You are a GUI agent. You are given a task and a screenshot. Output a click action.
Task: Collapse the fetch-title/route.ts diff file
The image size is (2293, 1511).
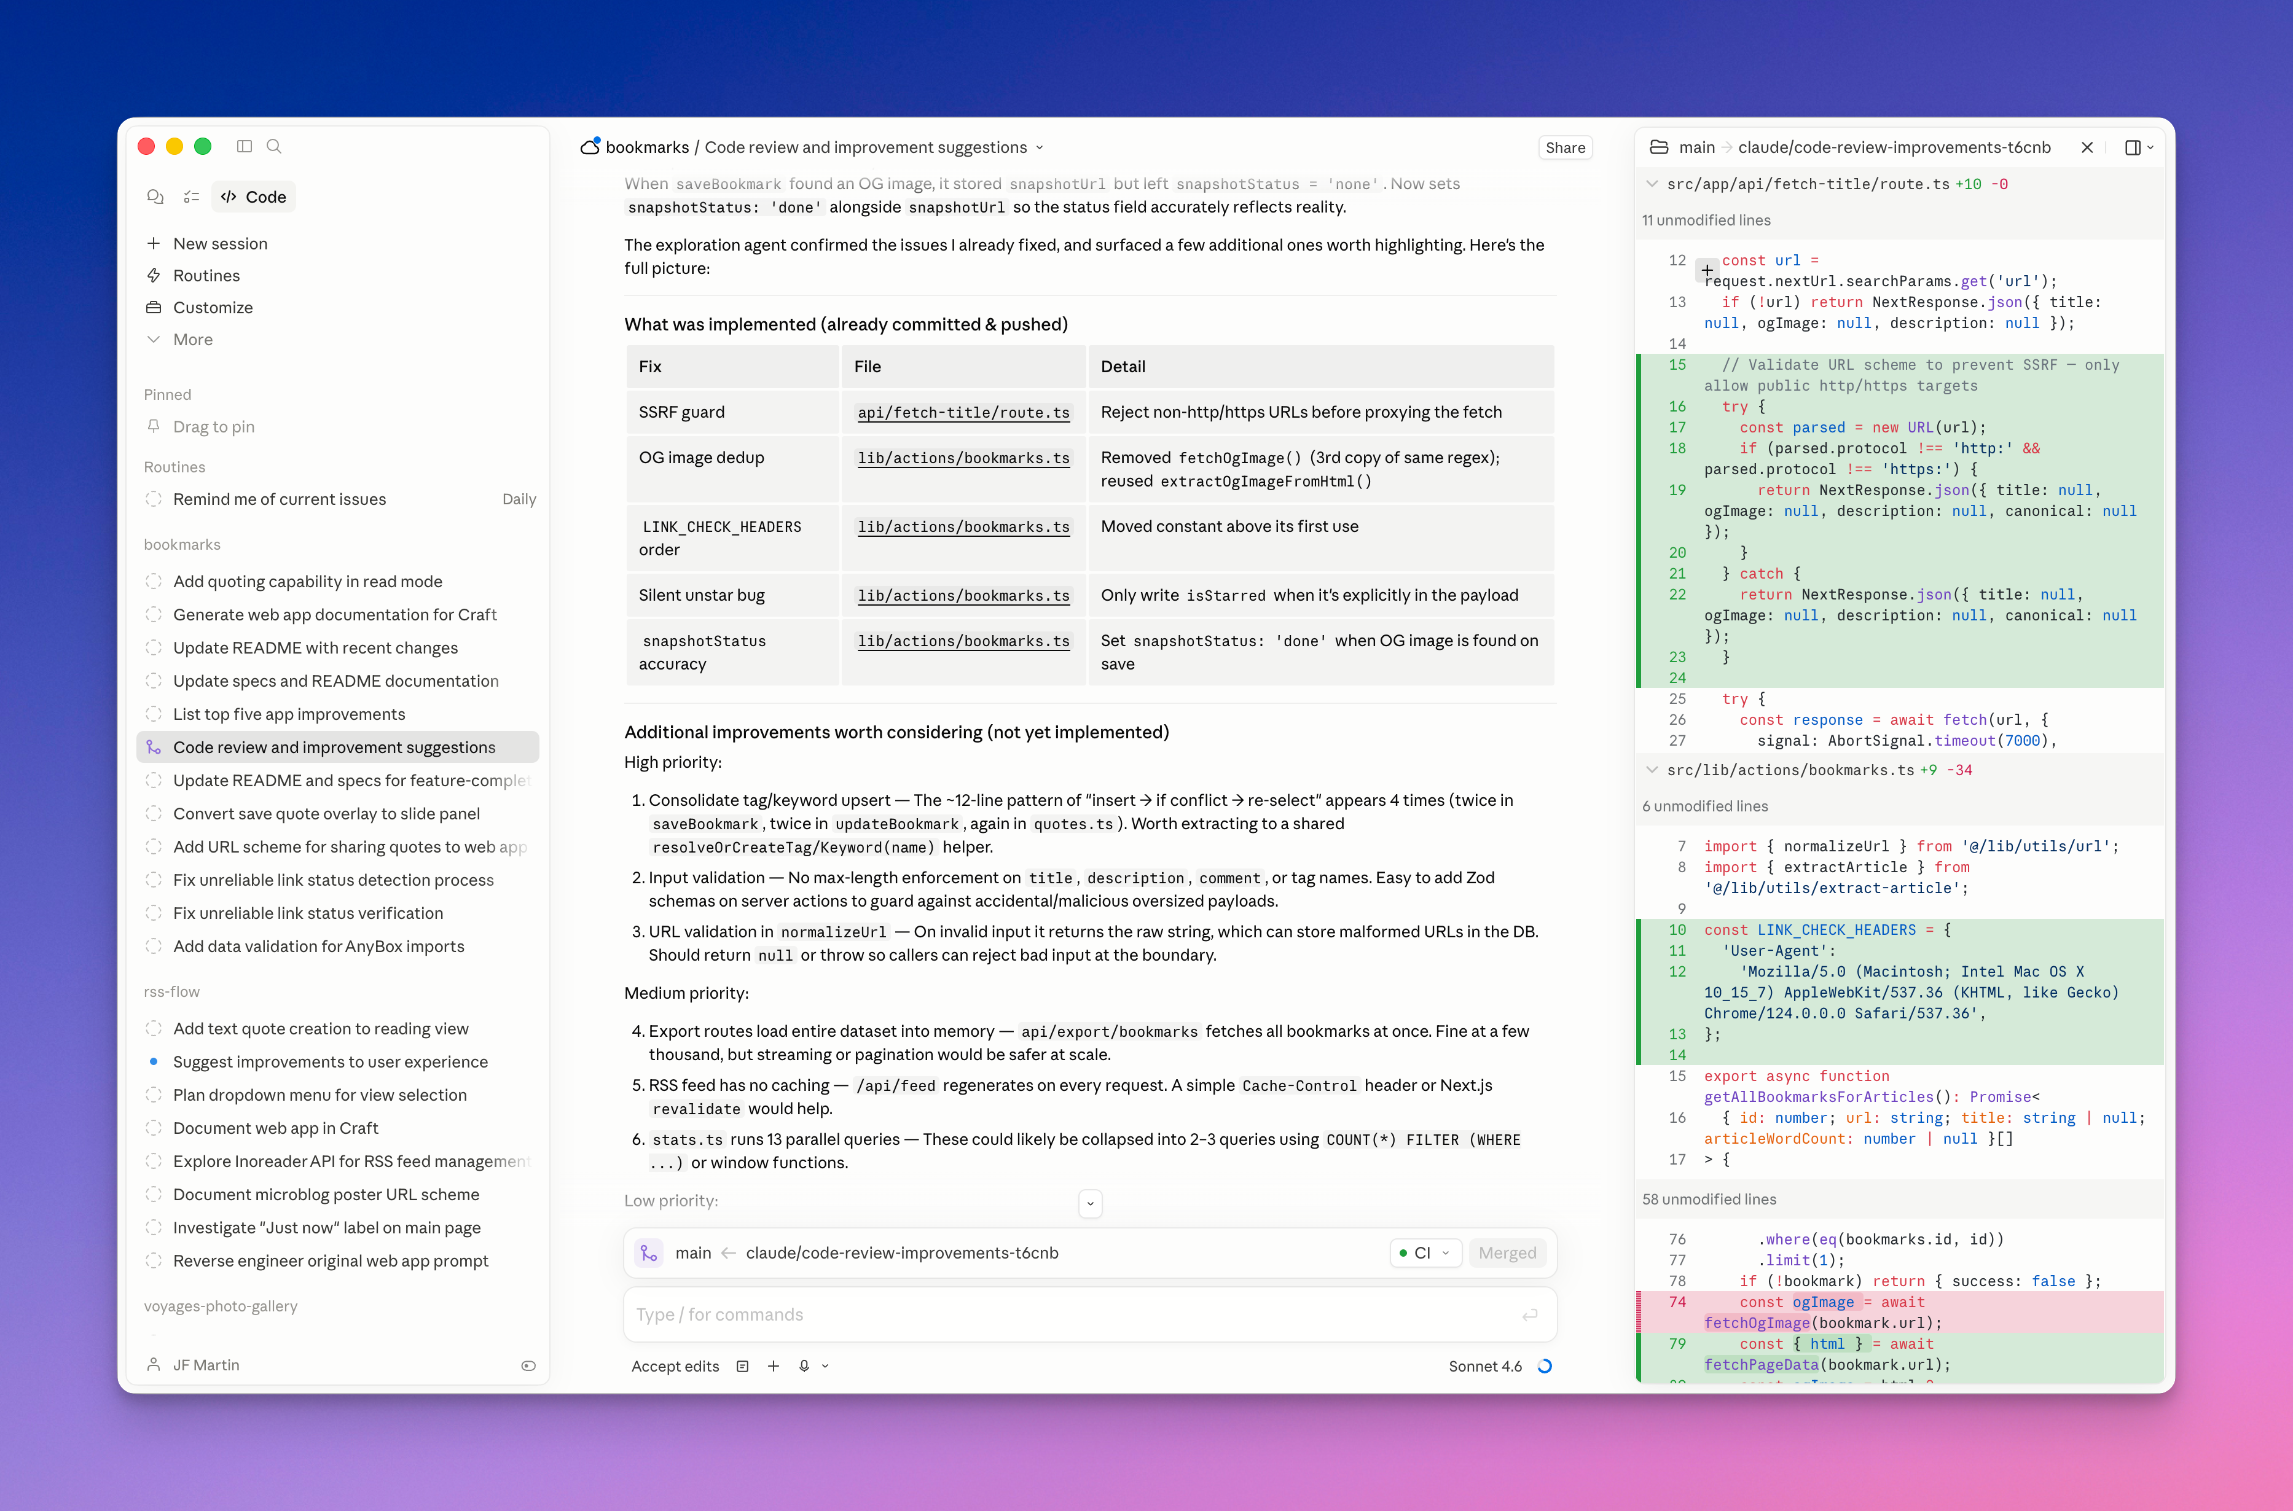(x=1652, y=184)
